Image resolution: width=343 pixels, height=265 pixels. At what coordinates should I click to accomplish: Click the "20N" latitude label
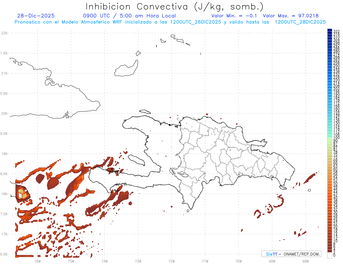[x=4, y=113]
